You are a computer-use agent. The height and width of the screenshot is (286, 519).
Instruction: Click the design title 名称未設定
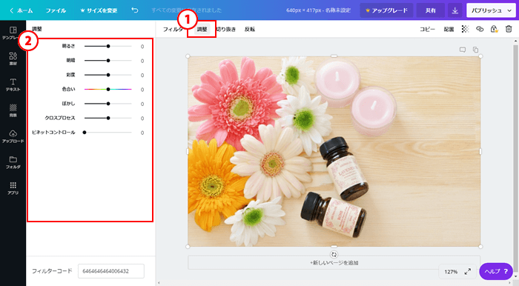[x=337, y=10]
